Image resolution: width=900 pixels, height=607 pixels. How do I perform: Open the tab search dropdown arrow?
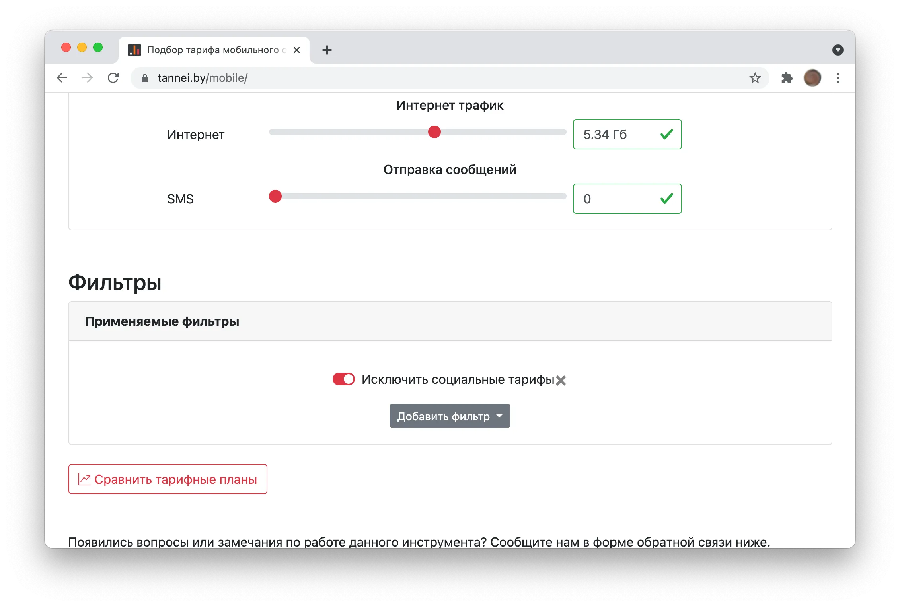(x=838, y=50)
